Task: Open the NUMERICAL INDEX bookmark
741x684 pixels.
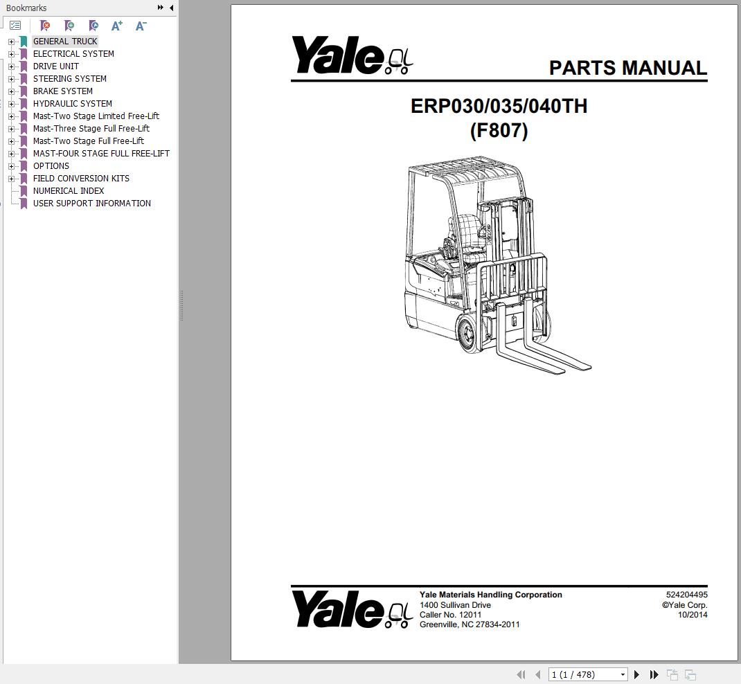Action: point(69,190)
